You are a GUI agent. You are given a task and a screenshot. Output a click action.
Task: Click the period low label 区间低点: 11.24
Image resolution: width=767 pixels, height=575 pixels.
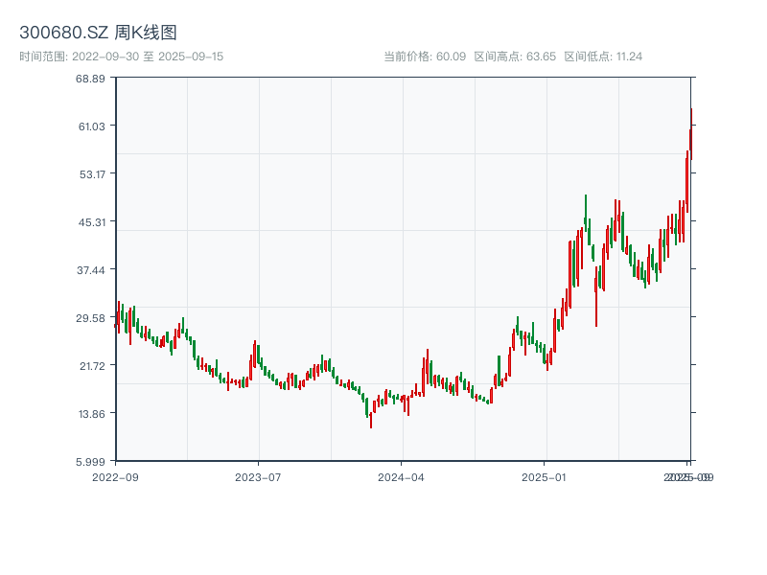603,57
